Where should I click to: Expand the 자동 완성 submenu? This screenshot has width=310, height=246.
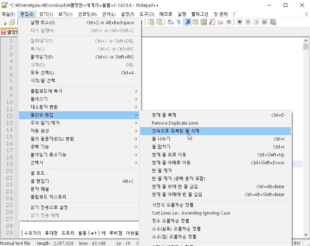(x=79, y=131)
